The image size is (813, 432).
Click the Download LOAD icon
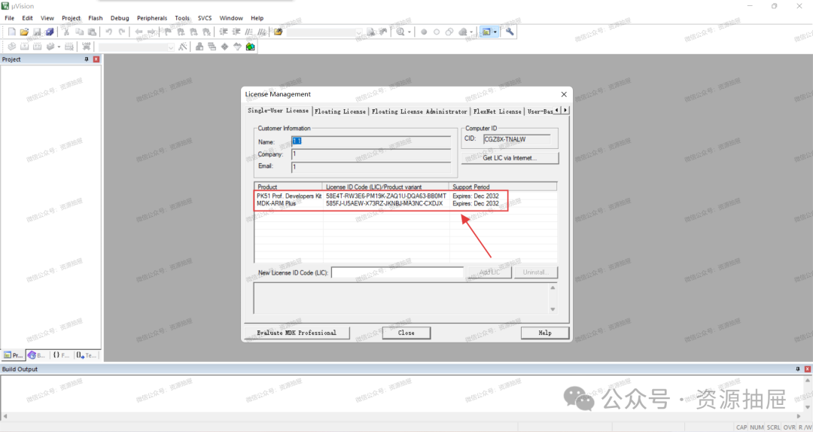[x=86, y=46]
